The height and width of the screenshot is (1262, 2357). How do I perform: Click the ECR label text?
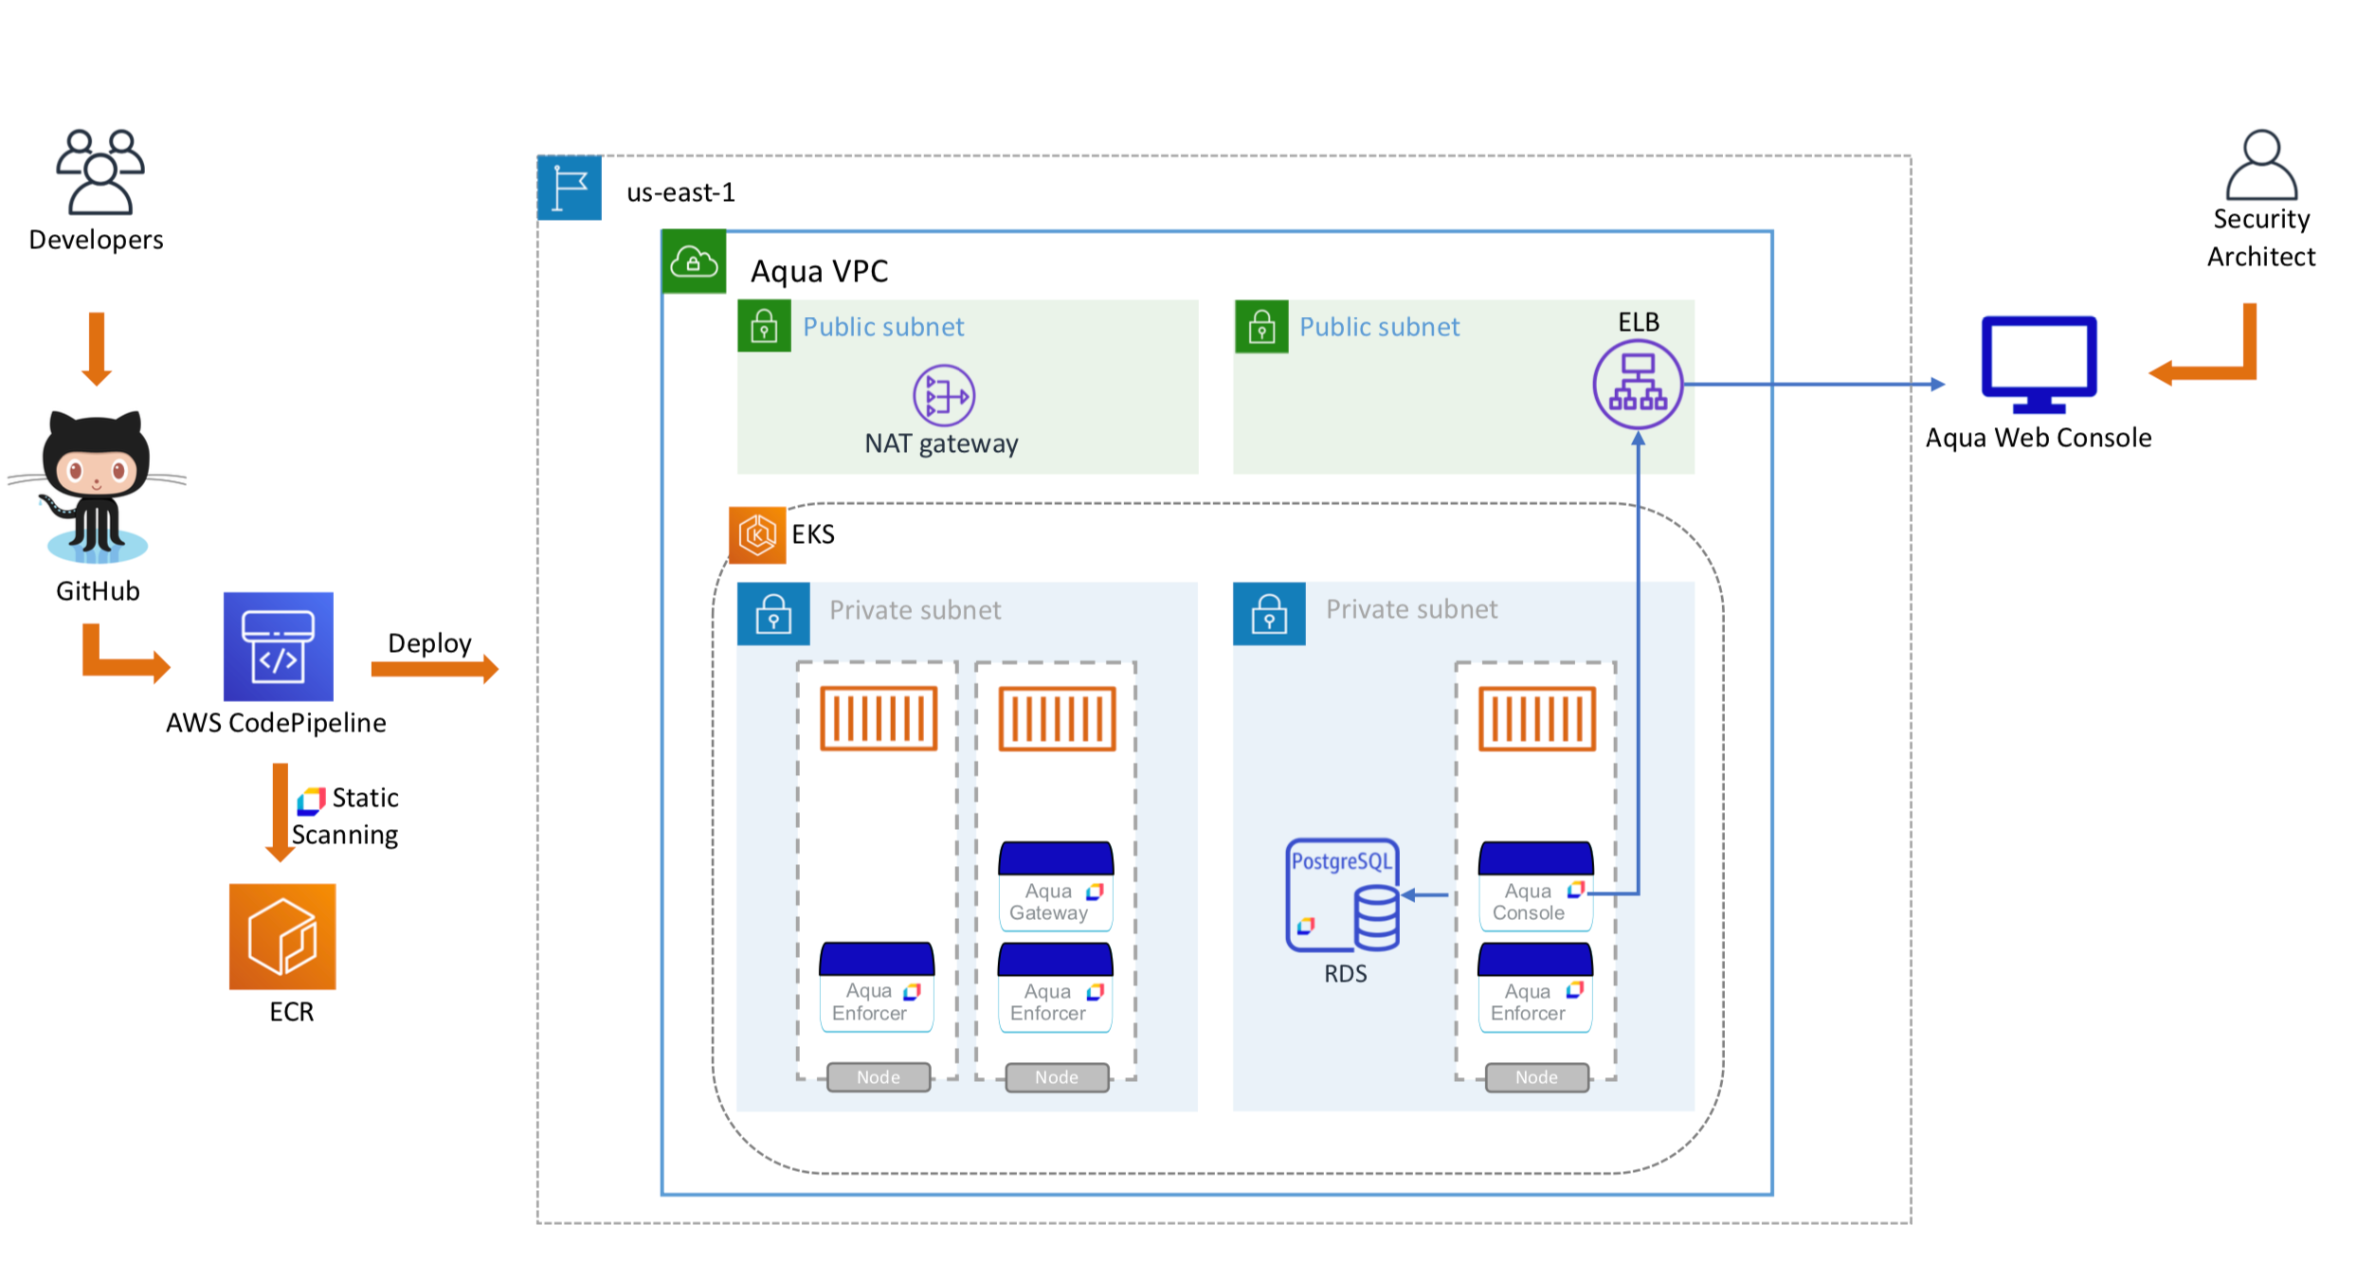point(291,1012)
